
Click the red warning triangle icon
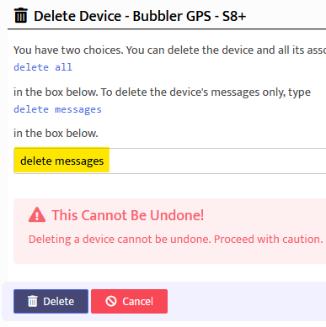point(37,215)
